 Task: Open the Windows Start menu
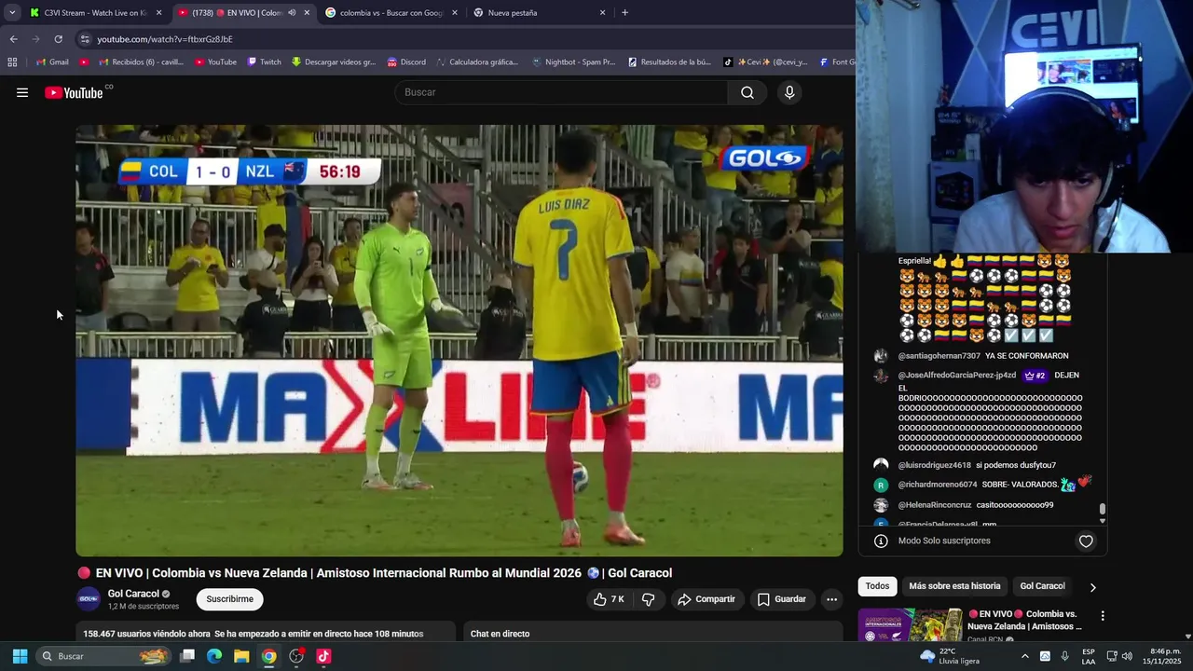tap(20, 656)
